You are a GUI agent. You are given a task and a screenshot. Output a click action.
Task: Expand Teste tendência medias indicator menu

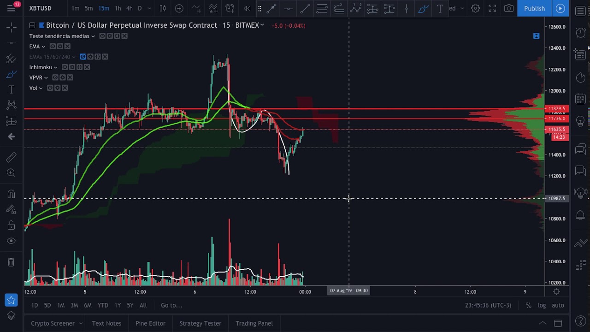pyautogui.click(x=93, y=36)
